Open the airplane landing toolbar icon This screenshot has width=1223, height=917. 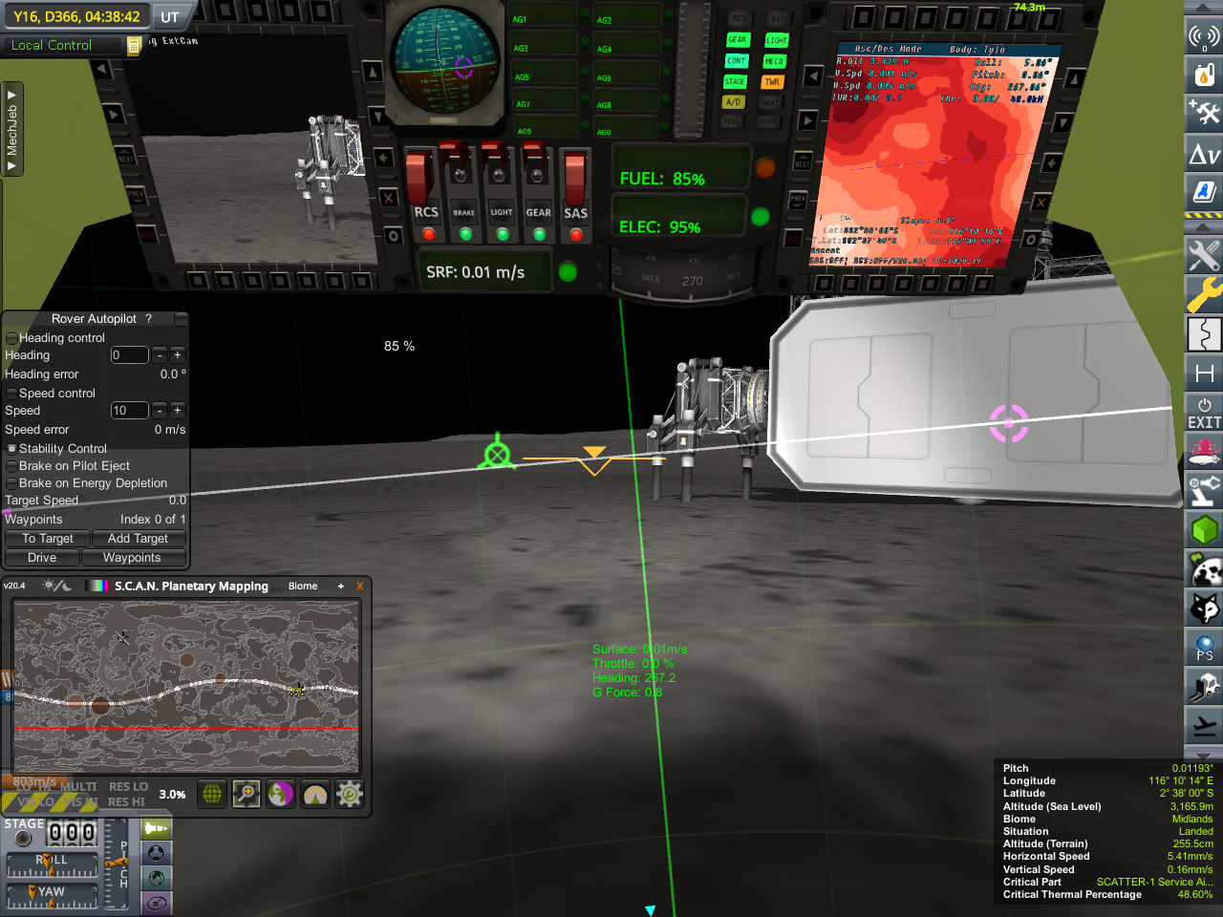tap(1204, 726)
